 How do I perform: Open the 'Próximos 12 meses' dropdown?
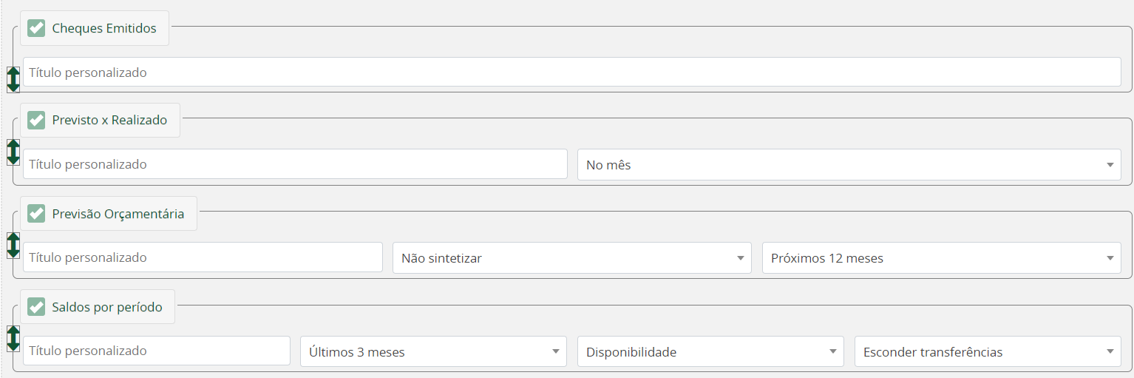942,257
